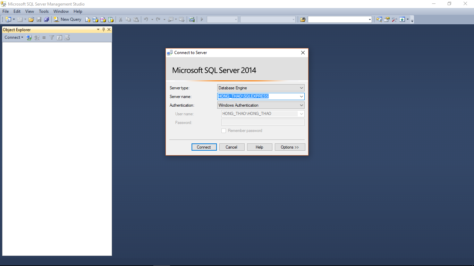Open the Undo history dropdown arrow

pos(152,19)
